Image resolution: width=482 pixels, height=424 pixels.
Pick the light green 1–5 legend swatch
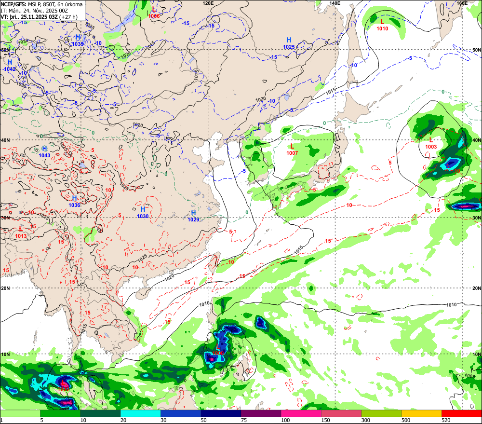[x=20, y=413]
